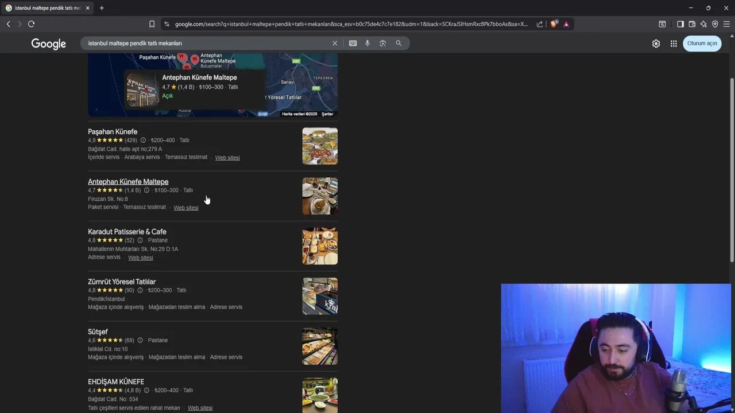The image size is (735, 413).
Task: View Zümrüt Yöresel Tatlılar photo thumbnail
Action: pyautogui.click(x=320, y=296)
